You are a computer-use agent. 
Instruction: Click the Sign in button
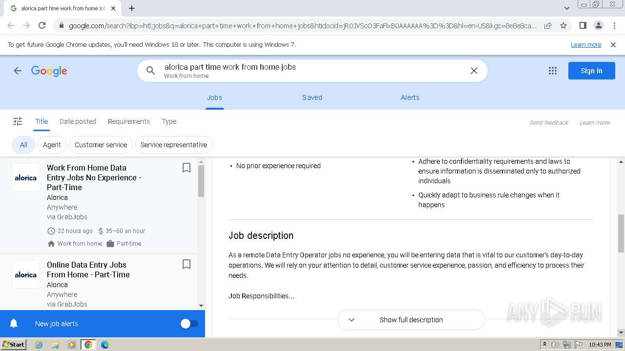pyautogui.click(x=591, y=71)
